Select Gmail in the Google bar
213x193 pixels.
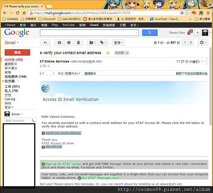(x=94, y=25)
